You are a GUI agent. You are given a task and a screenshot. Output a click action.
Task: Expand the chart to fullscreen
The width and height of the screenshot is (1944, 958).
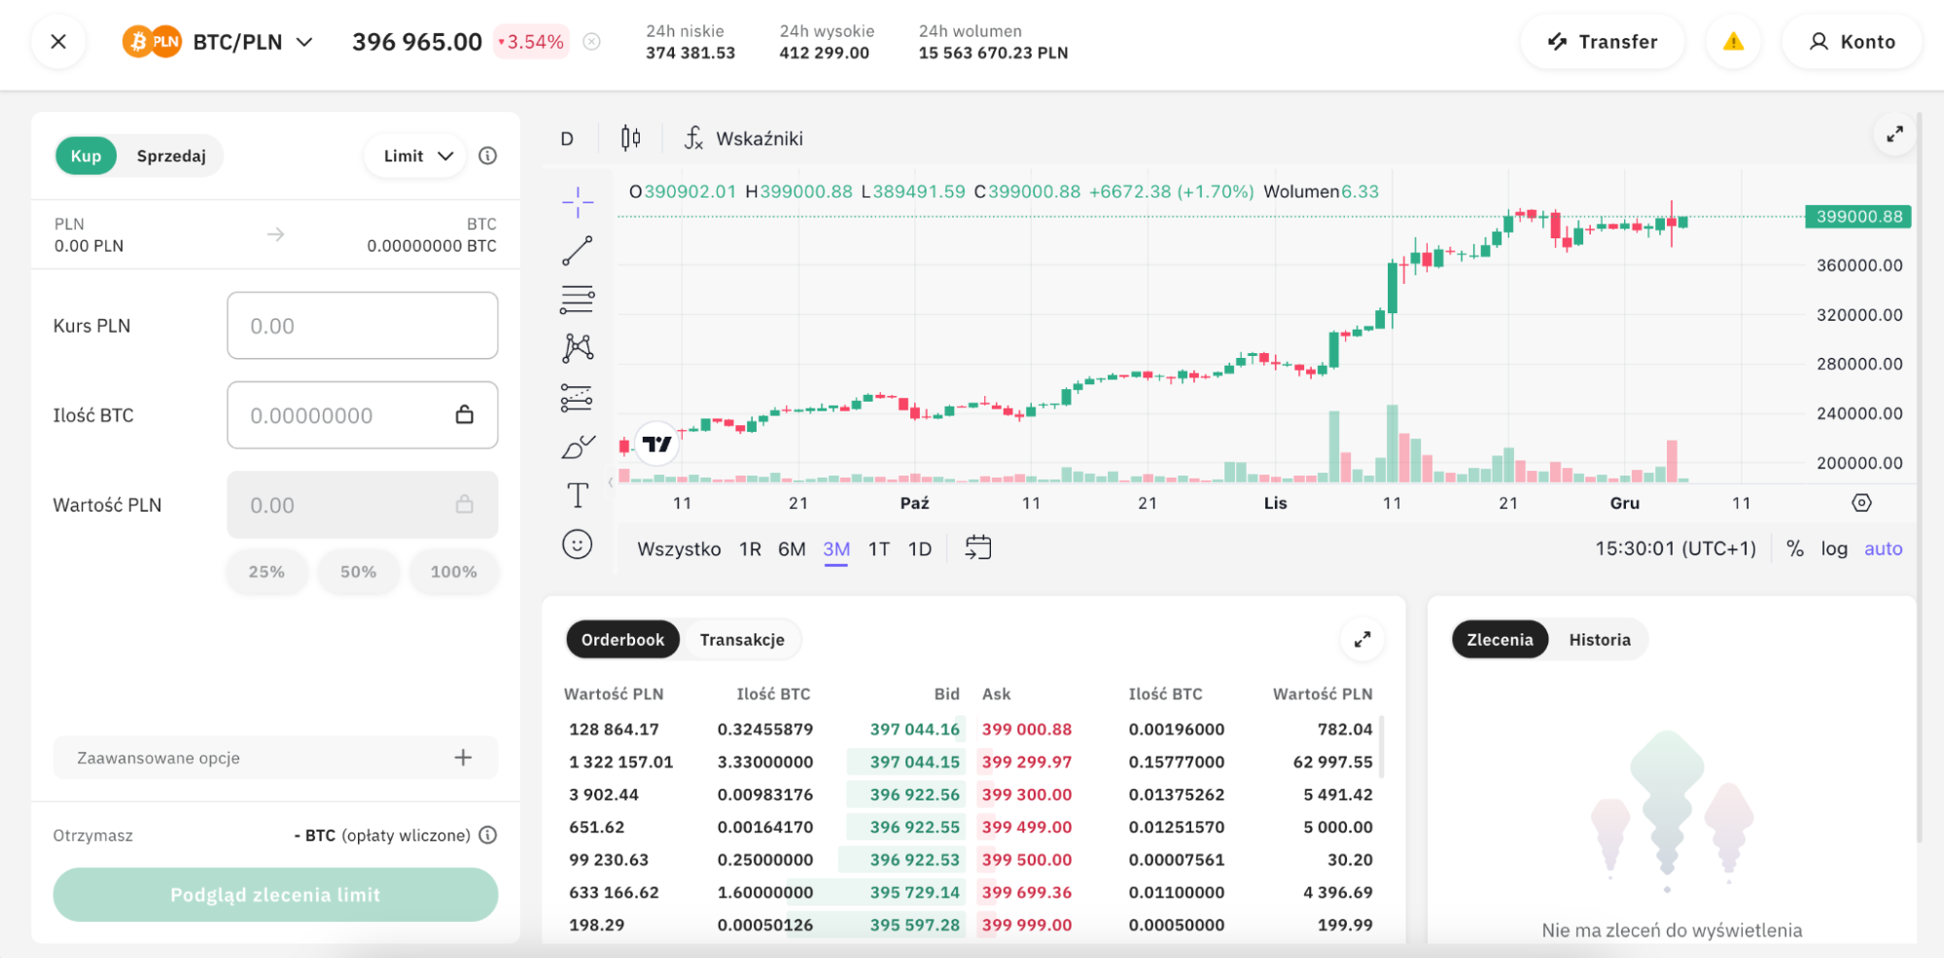tap(1894, 135)
